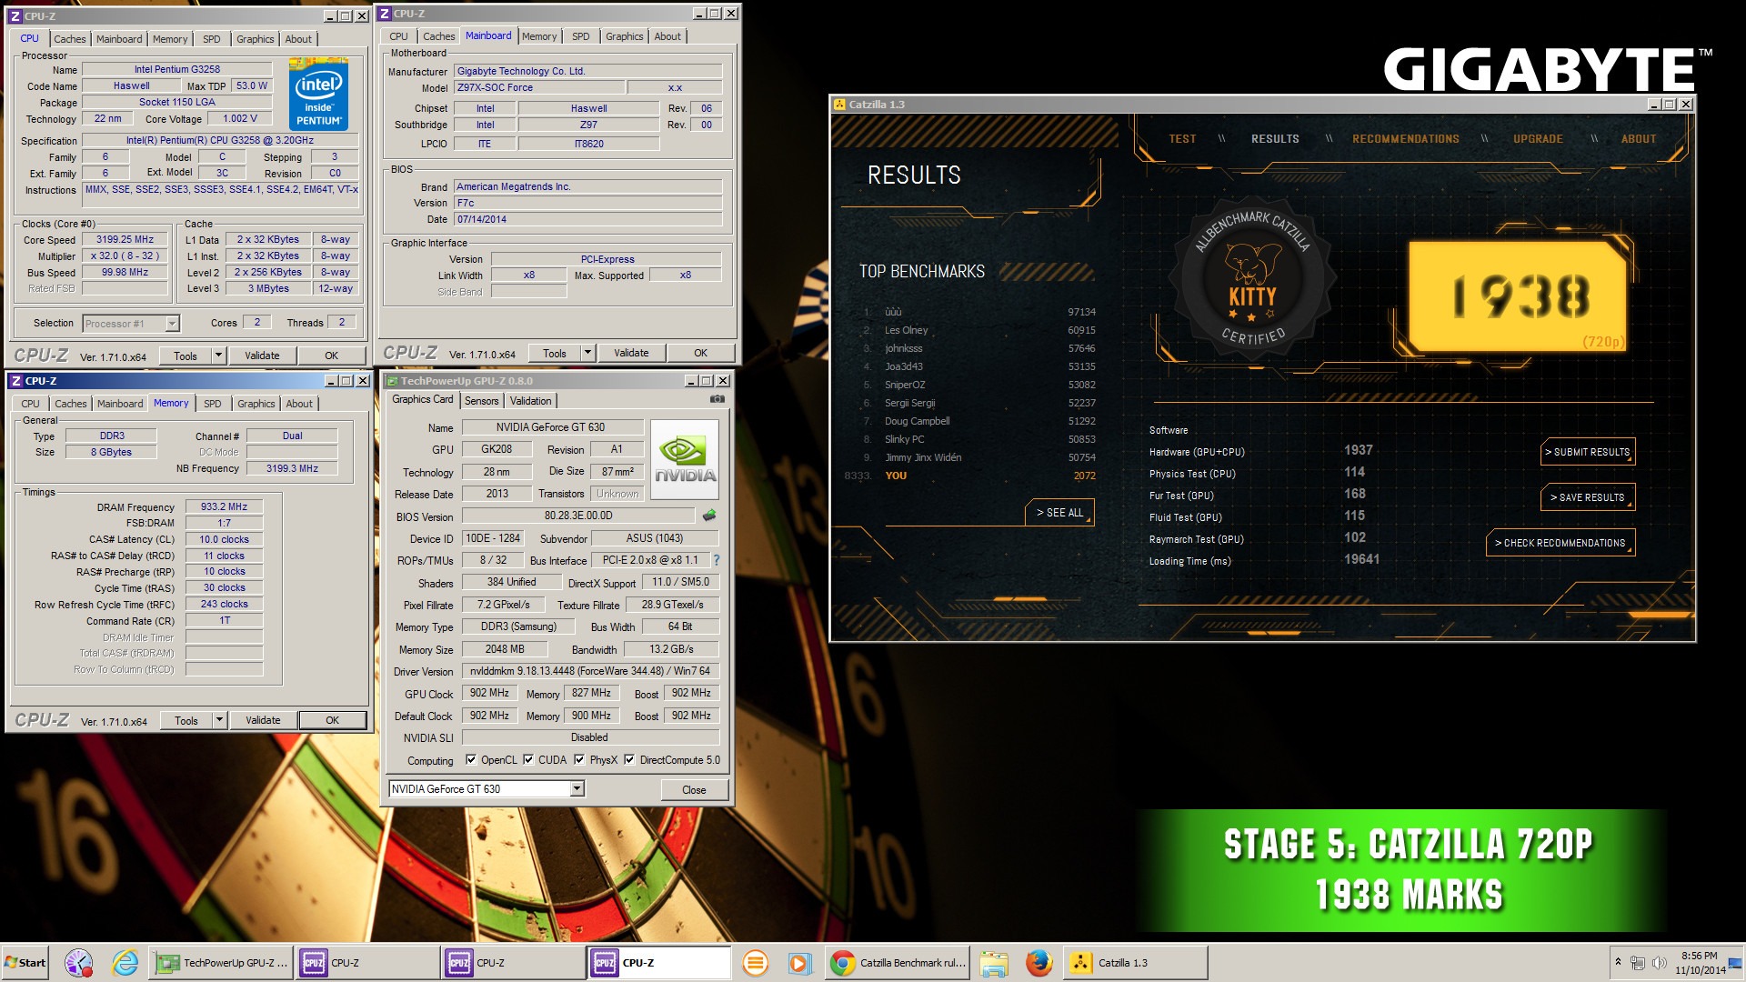Open the Processor #1 selection dropdown

[172, 324]
